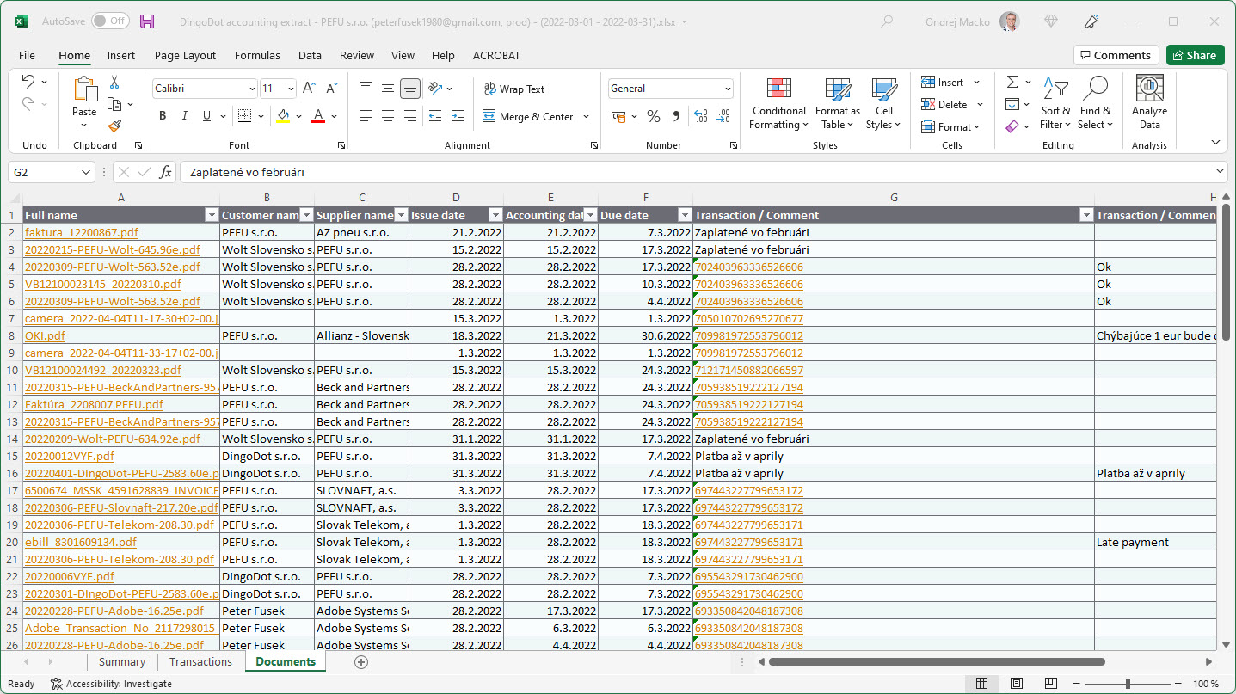The width and height of the screenshot is (1236, 694).
Task: Switch to the Transactions sheet tab
Action: click(200, 661)
